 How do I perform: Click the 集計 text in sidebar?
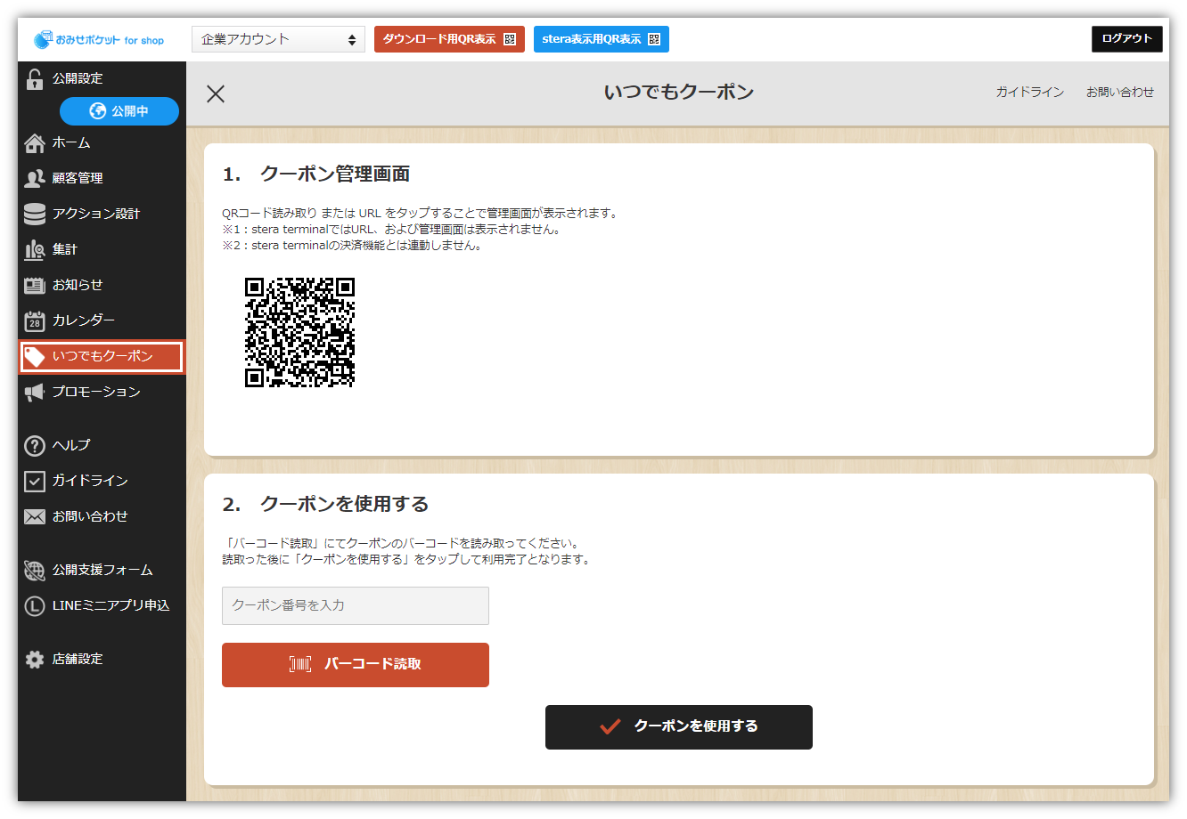coord(65,249)
